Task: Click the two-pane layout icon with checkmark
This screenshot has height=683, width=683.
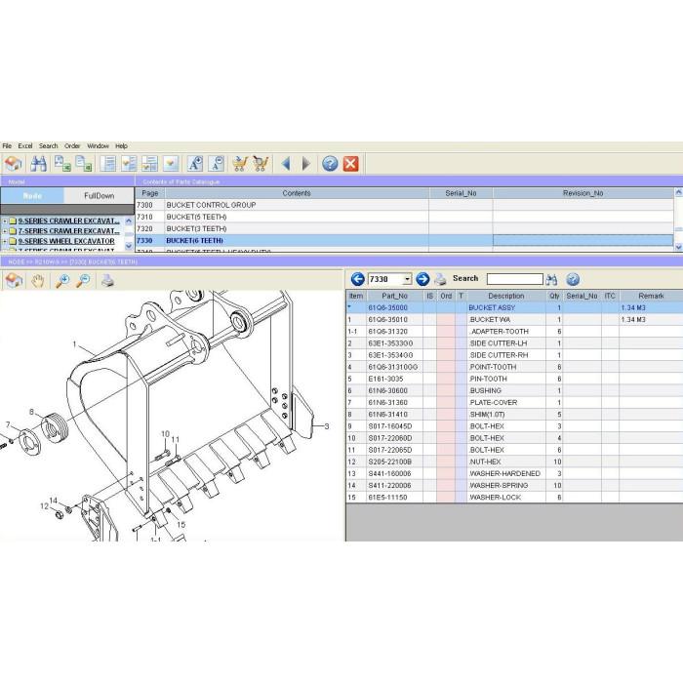Action: 129,164
